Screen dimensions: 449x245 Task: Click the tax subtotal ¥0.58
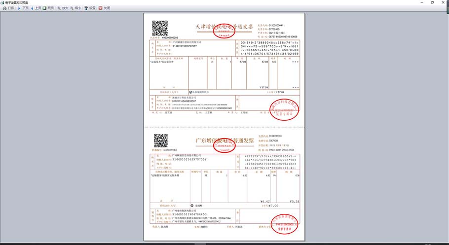click(x=295, y=201)
